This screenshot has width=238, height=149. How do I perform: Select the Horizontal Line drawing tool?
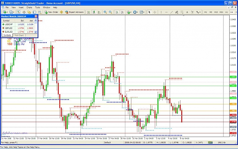(x=166, y=12)
